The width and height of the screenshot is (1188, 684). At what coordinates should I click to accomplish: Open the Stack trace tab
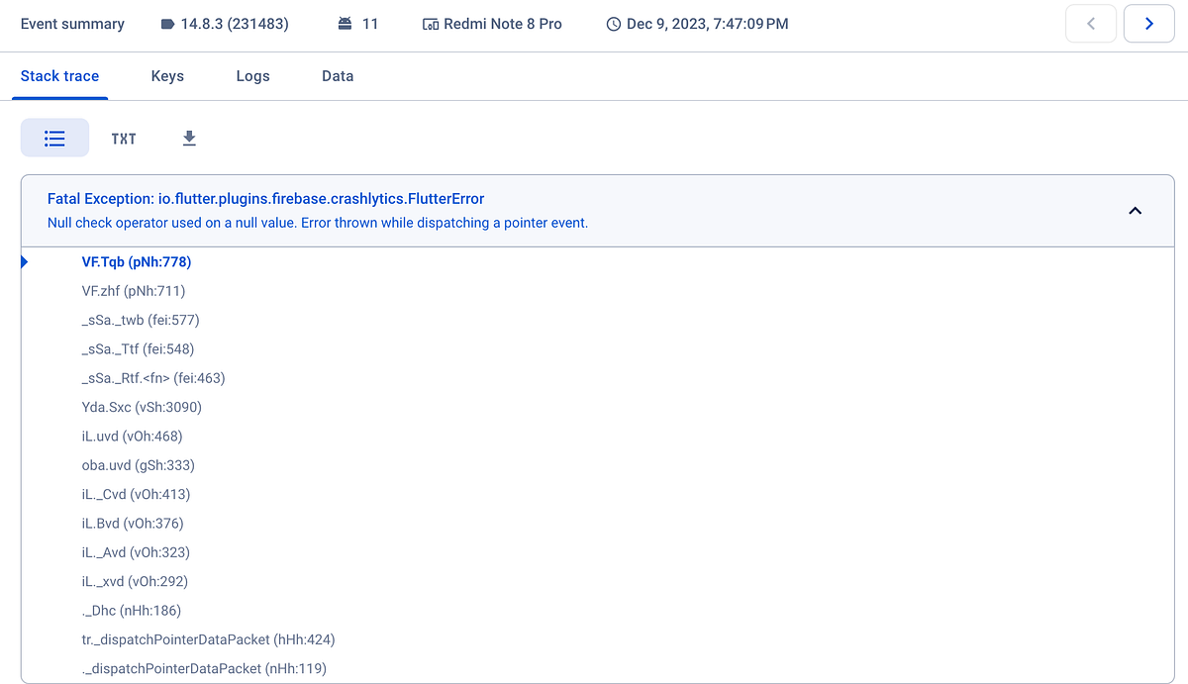pos(59,75)
